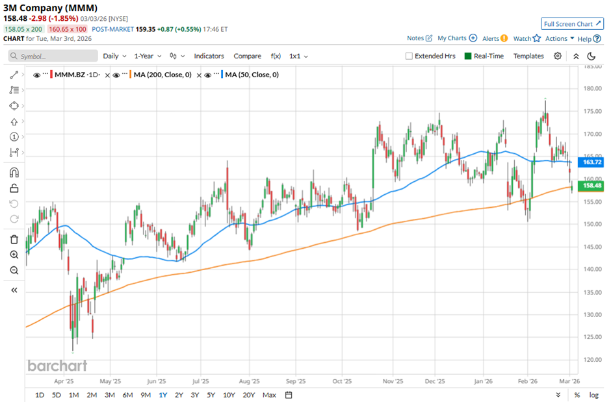Open chart settings gear icon
The height and width of the screenshot is (402, 611).
tap(558, 57)
